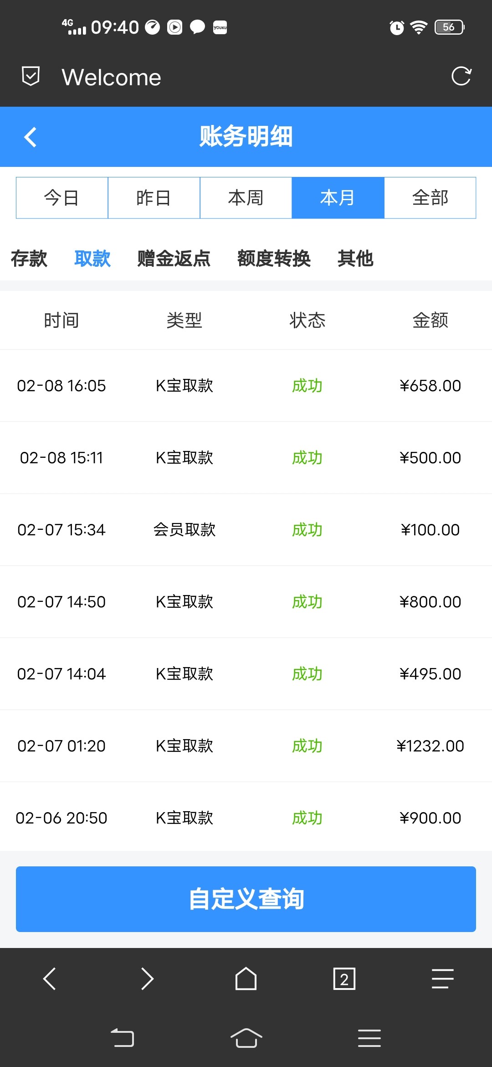This screenshot has width=492, height=1067.
Task: Tap the Android system home button
Action: pos(246,1038)
